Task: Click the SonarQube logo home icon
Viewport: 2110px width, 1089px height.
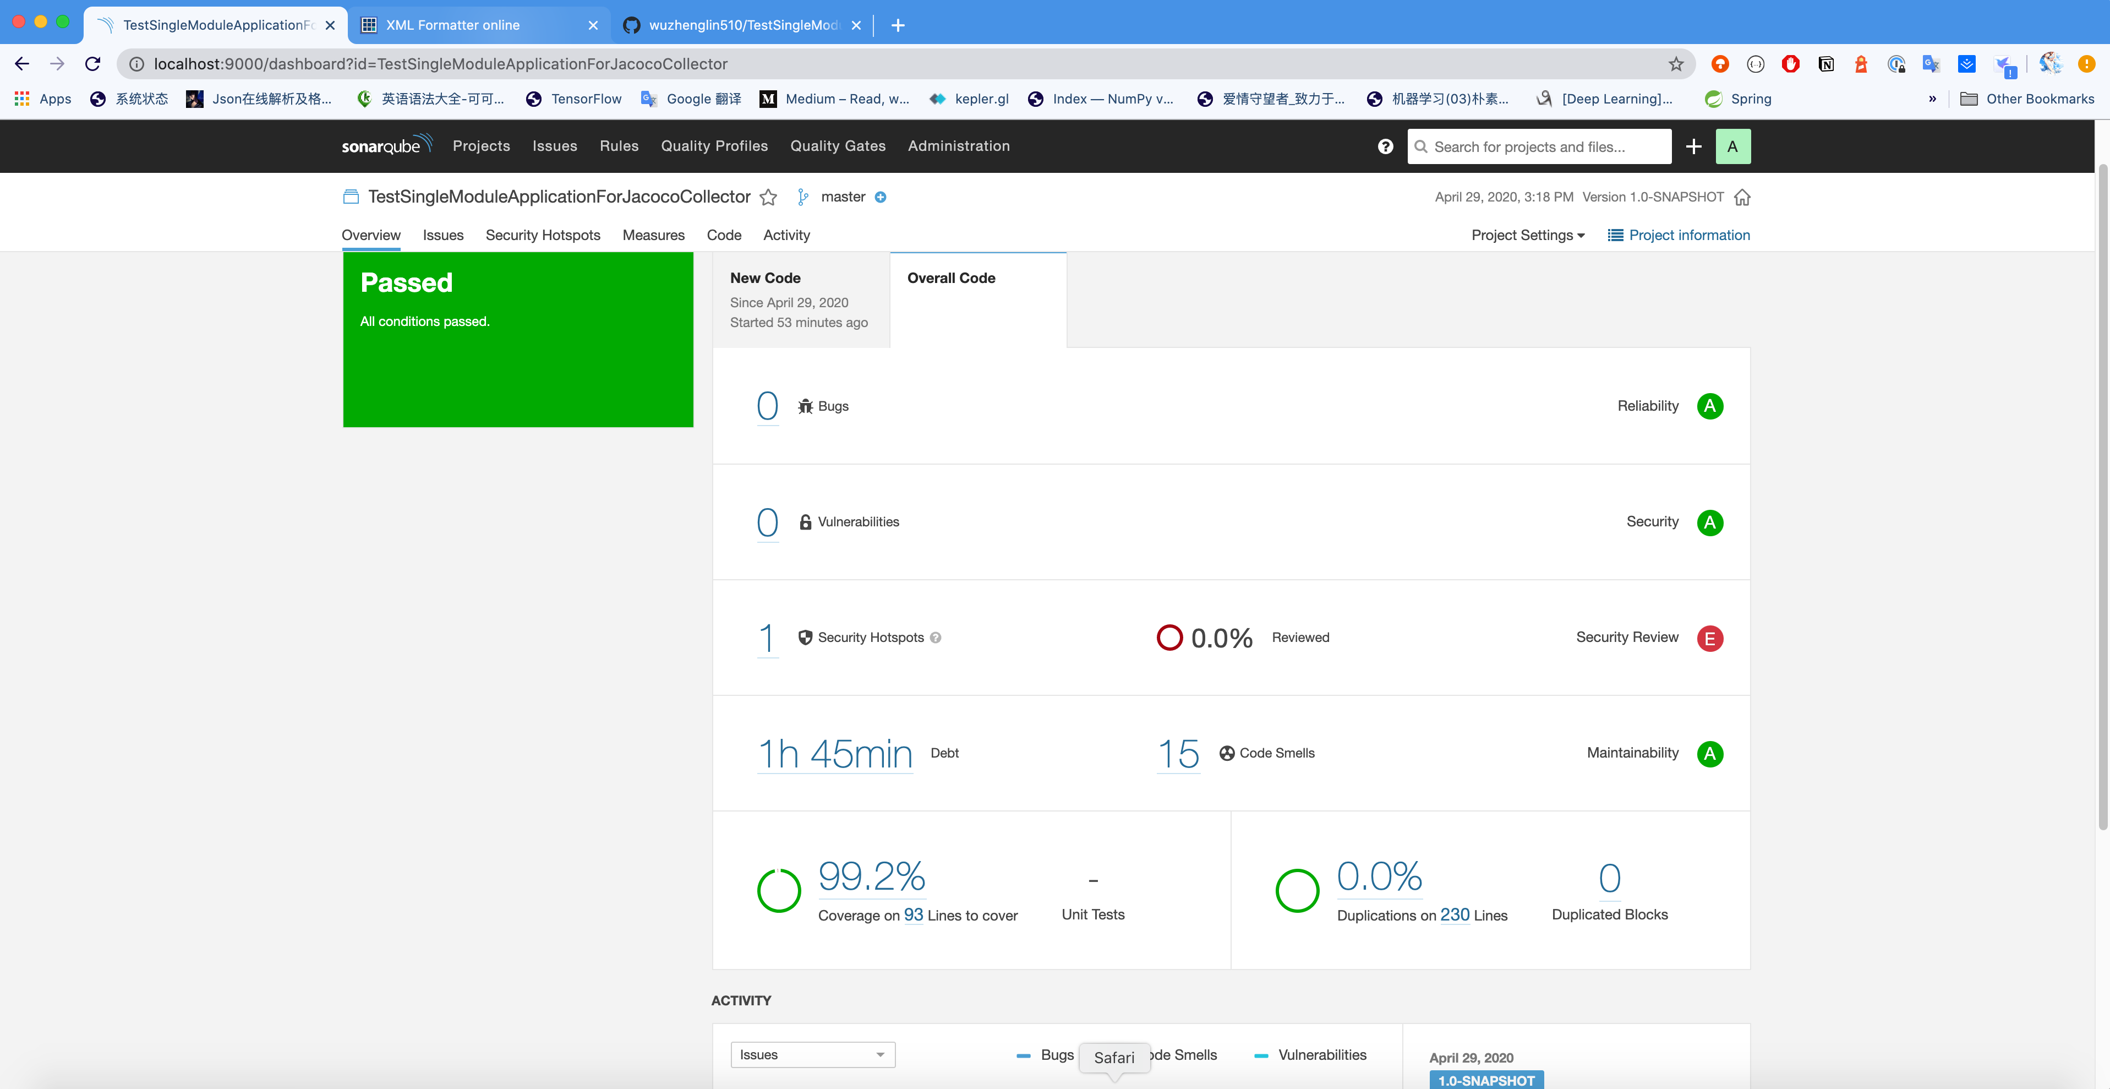Action: point(386,146)
